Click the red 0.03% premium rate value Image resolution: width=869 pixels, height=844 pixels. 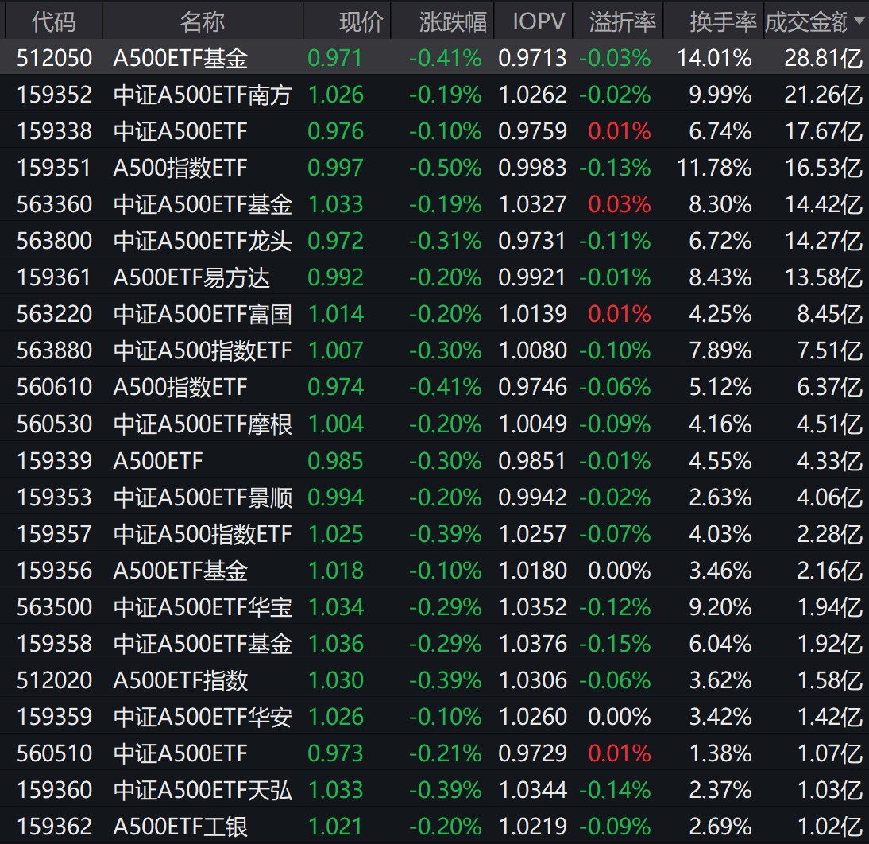pyautogui.click(x=619, y=205)
